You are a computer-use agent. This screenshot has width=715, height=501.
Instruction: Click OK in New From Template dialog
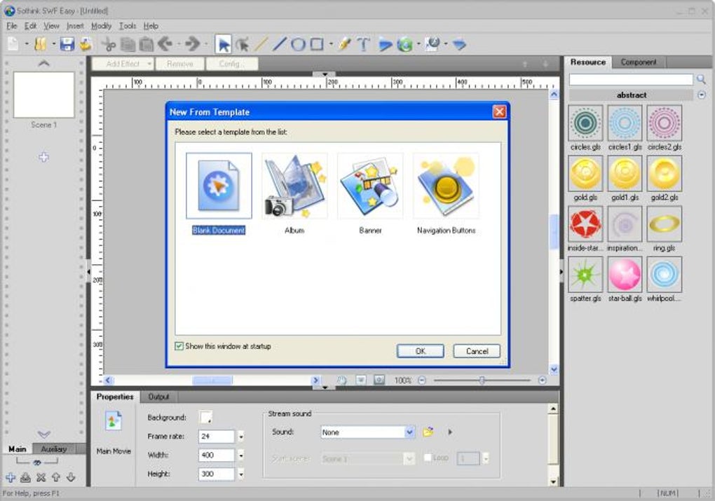click(421, 351)
